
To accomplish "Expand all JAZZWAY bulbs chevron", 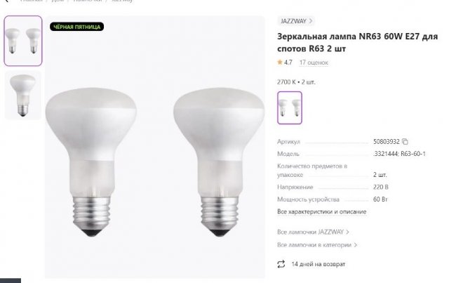I will (x=348, y=231).
